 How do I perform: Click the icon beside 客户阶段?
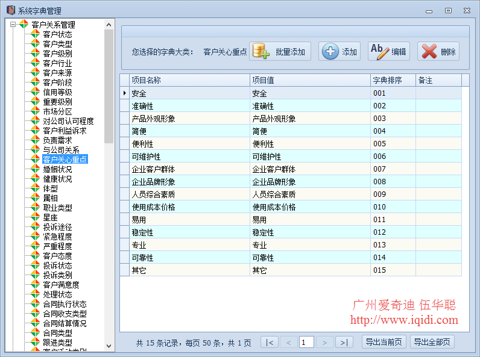(35, 82)
